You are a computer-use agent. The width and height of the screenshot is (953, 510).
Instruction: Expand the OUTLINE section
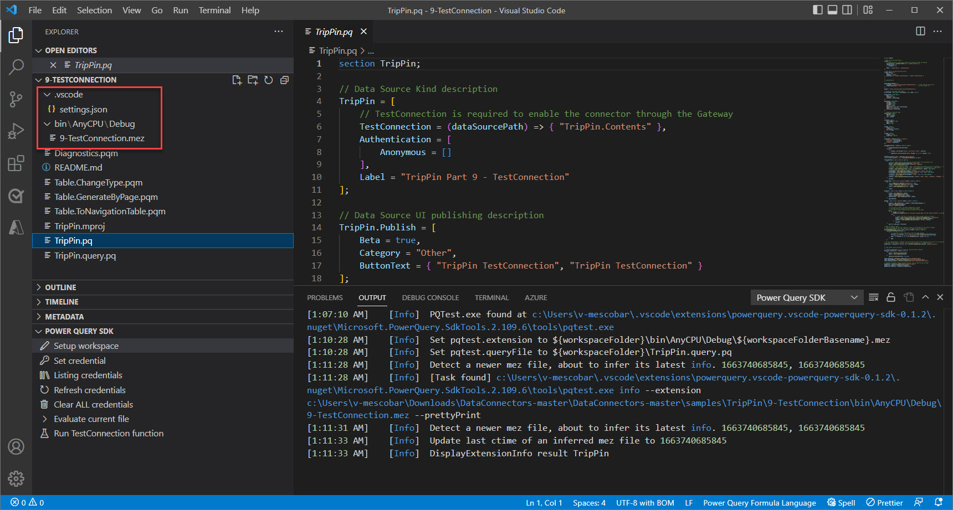coord(60,287)
